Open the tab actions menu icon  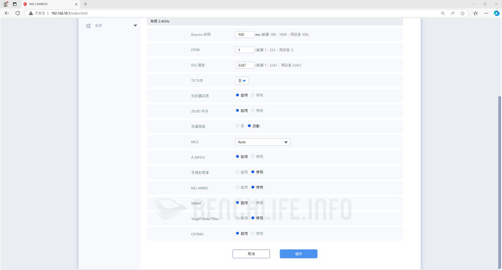coord(15,4)
